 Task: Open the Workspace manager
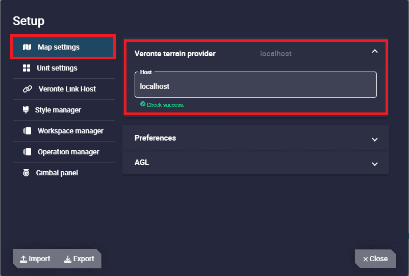tap(64, 131)
